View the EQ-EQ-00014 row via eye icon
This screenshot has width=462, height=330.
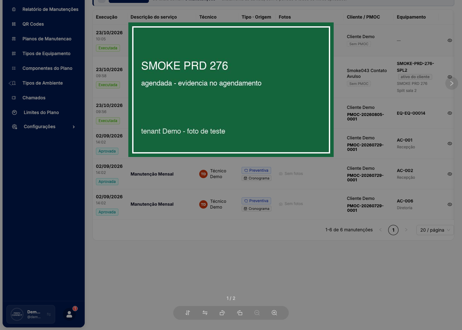pyautogui.click(x=450, y=113)
